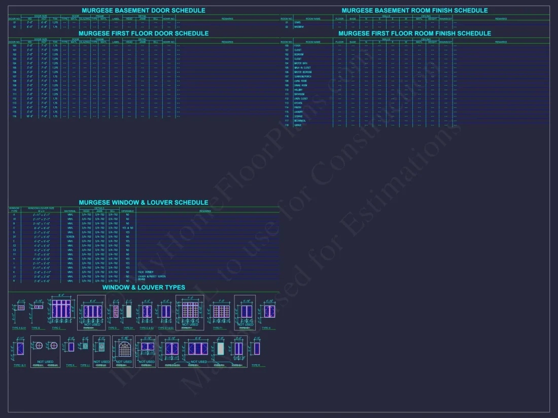The height and width of the screenshot is (418, 558).
Task: Select the Type D narrow window drawing
Action: [116, 311]
